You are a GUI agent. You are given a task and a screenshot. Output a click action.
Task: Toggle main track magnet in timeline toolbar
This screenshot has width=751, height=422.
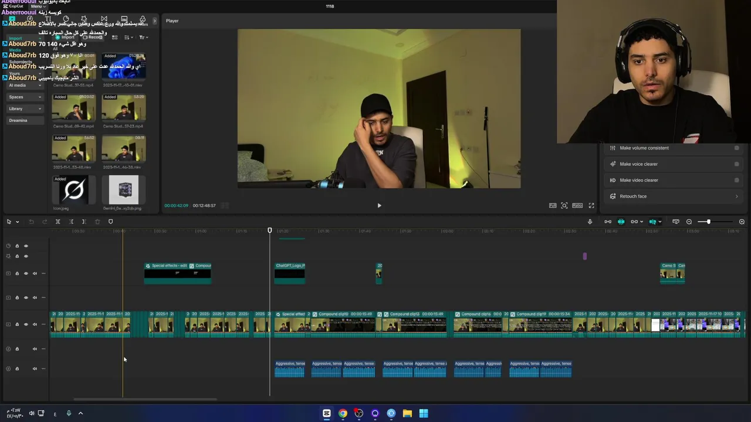click(608, 222)
